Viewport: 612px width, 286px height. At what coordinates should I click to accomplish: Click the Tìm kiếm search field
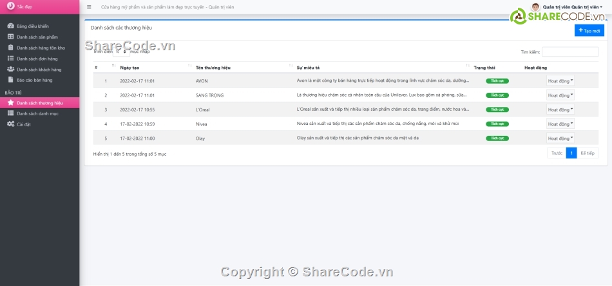point(569,52)
